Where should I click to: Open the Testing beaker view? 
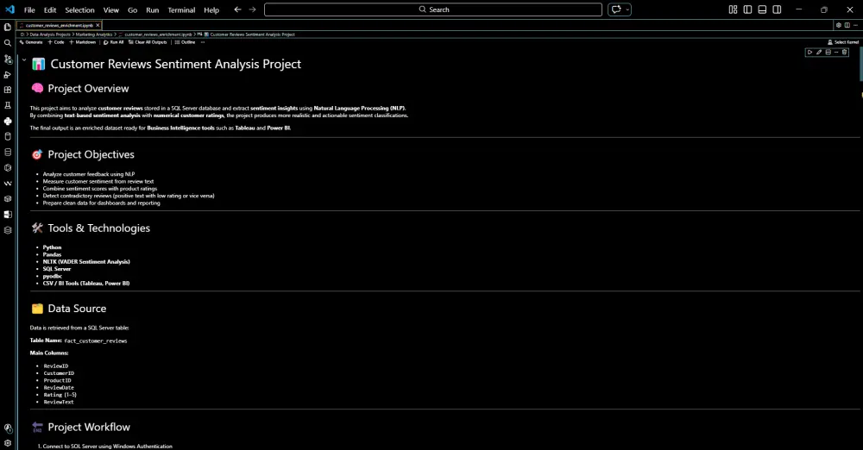[x=8, y=105]
